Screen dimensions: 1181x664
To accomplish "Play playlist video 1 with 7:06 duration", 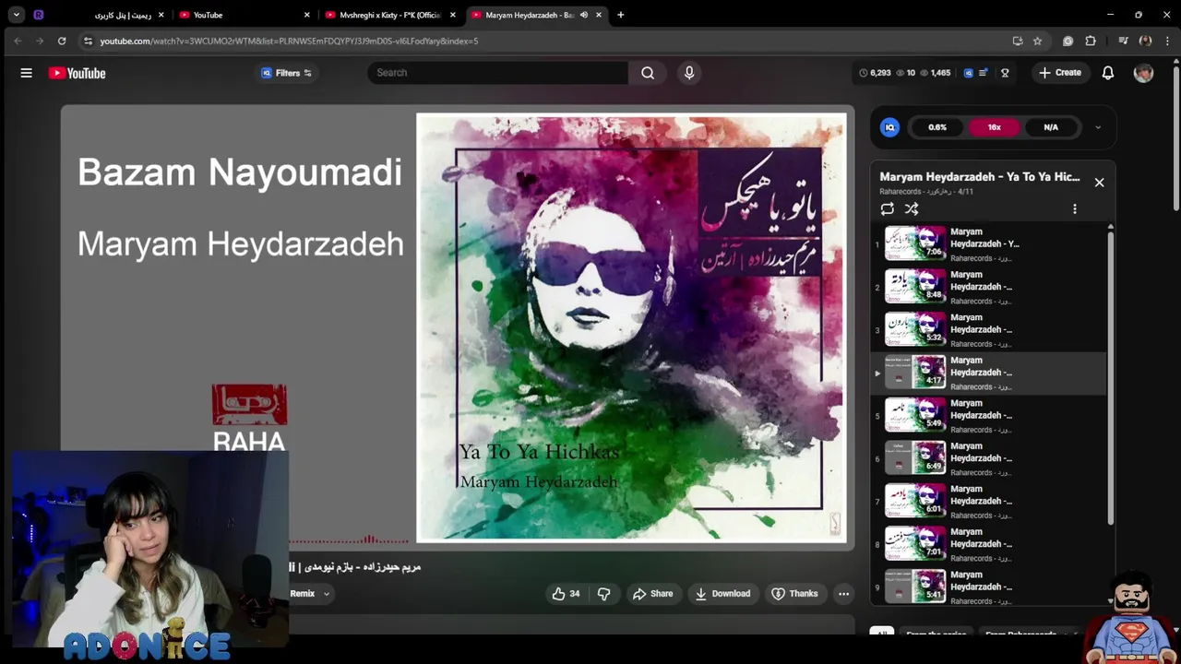I will [x=989, y=244].
